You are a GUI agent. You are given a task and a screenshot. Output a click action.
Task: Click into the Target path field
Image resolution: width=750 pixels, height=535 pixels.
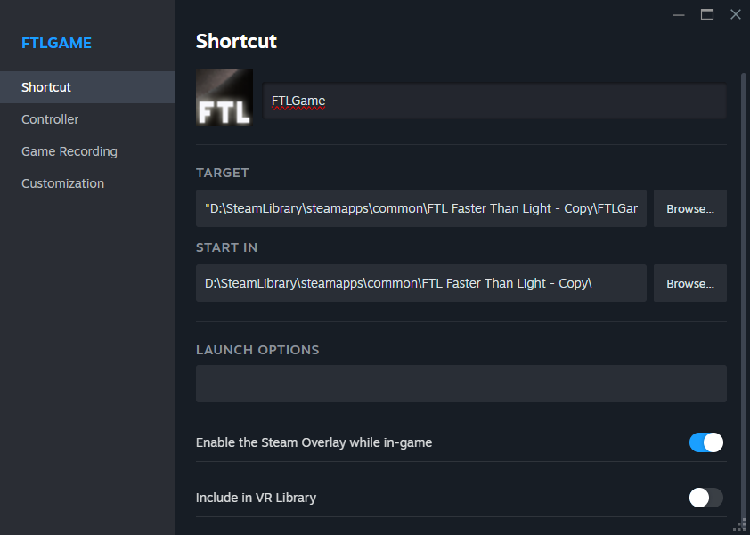point(420,208)
